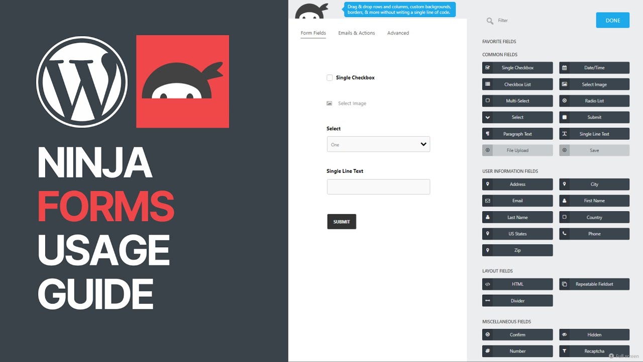Click the Select field label in form

[334, 129]
